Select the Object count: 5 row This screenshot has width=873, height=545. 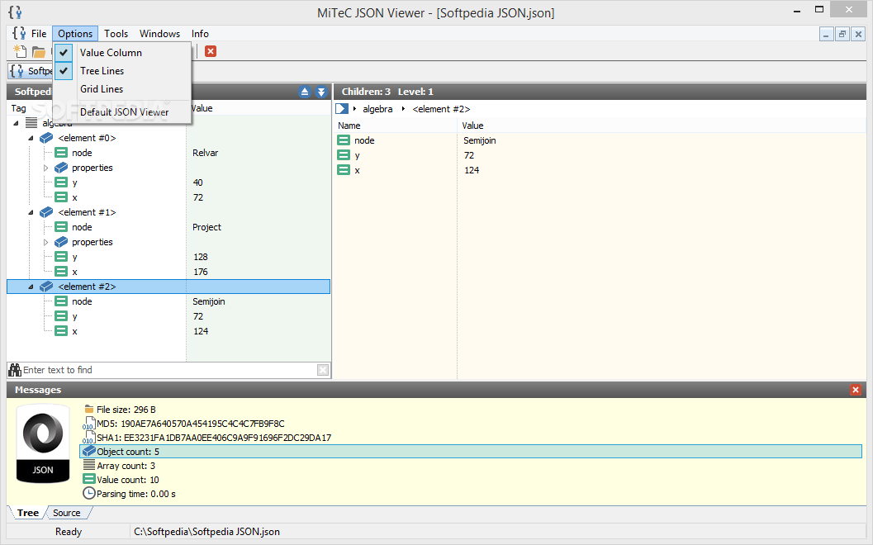471,452
